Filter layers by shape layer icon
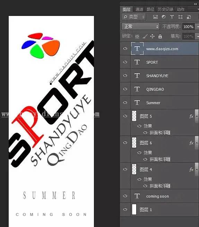The image size is (199, 227). (180, 17)
